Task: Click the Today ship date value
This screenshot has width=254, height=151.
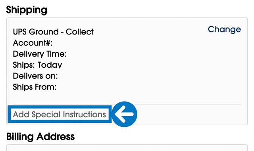Action: click(x=50, y=65)
